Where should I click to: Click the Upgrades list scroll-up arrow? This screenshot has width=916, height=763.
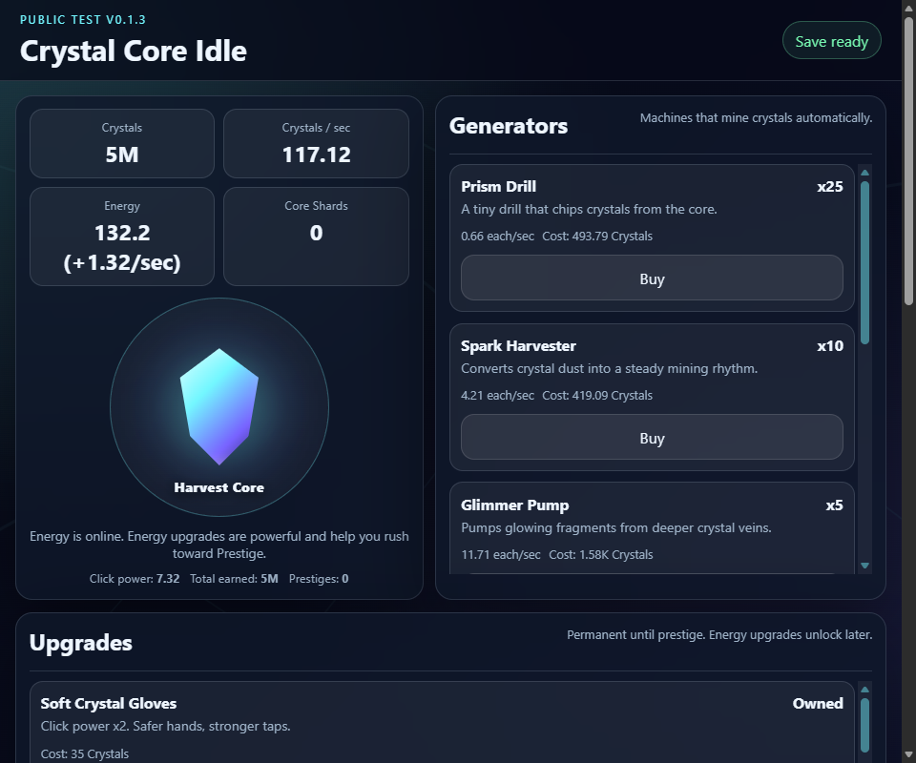[865, 690]
